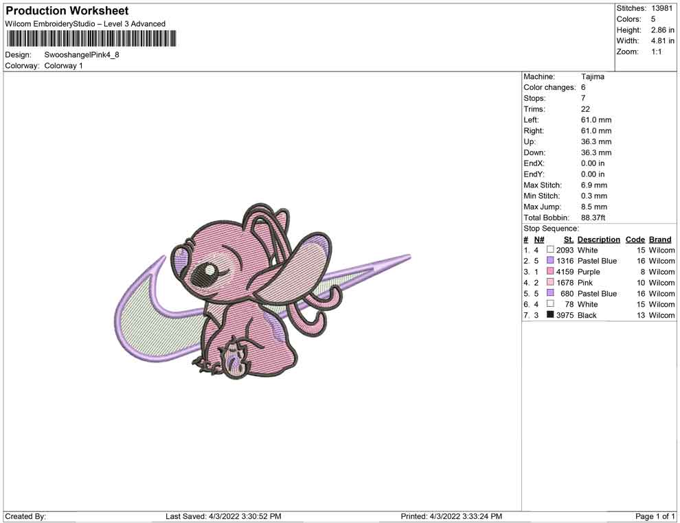Click the Min Stitch value '0.3 mm'
Viewport: 680px width, 523px height.
(594, 196)
